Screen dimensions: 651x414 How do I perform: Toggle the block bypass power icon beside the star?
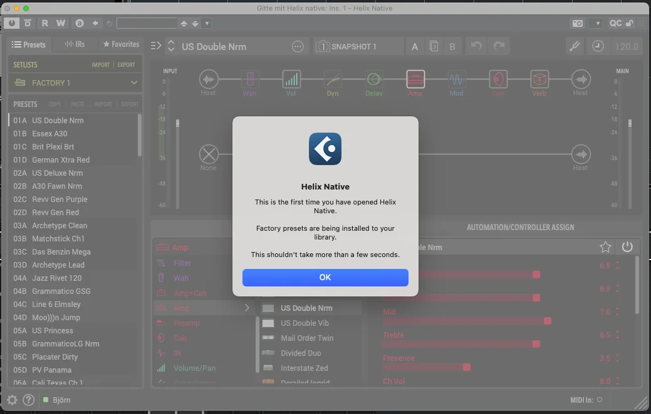(x=627, y=247)
